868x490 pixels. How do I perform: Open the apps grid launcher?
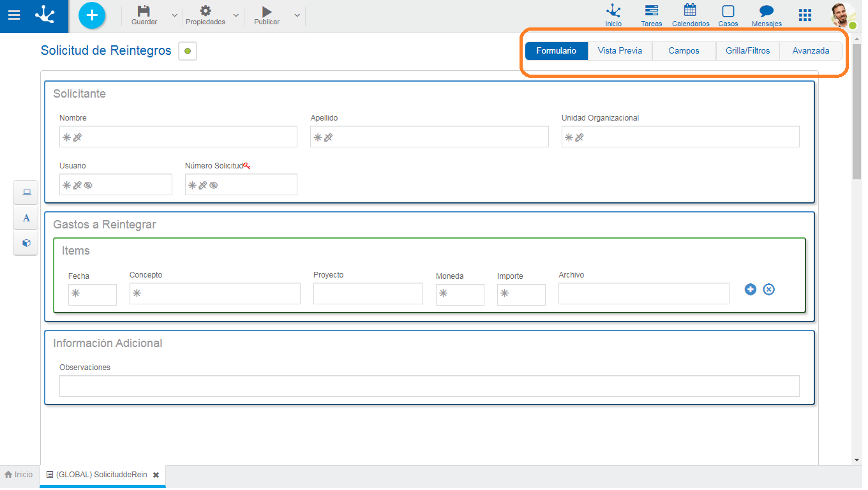pos(805,15)
